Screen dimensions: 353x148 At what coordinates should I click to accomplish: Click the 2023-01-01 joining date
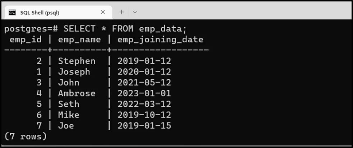click(144, 93)
